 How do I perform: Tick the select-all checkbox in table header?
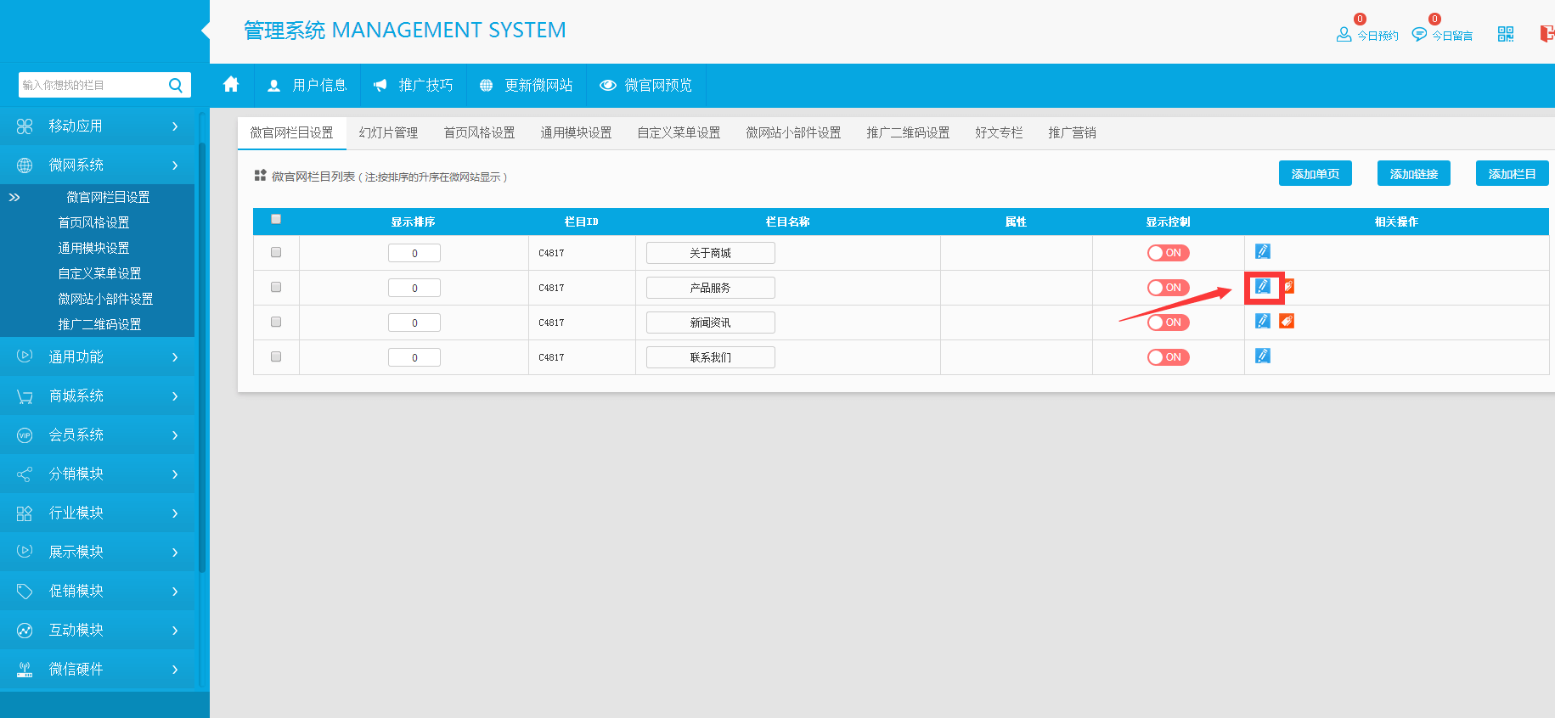(276, 219)
